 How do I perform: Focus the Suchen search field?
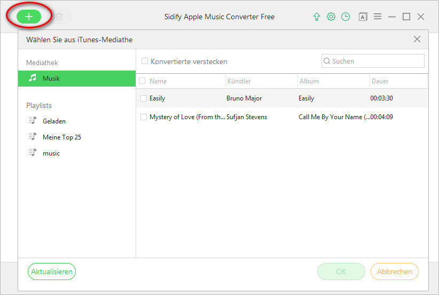[373, 61]
